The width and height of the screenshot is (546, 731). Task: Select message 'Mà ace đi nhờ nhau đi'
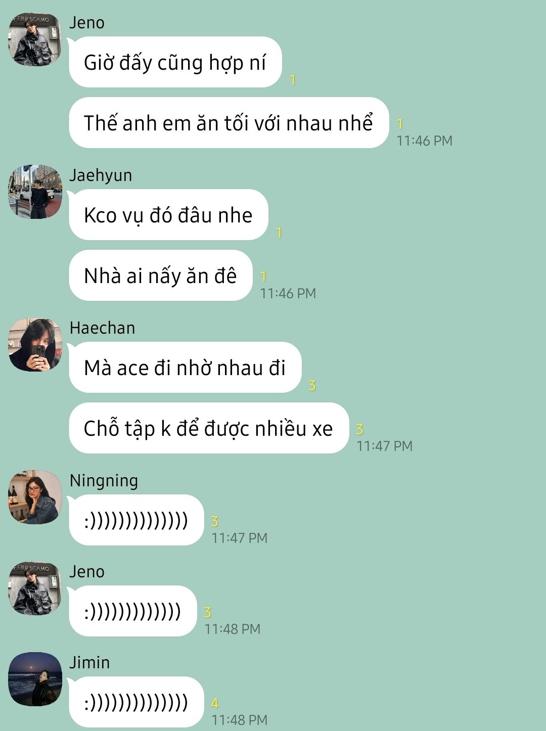[185, 368]
